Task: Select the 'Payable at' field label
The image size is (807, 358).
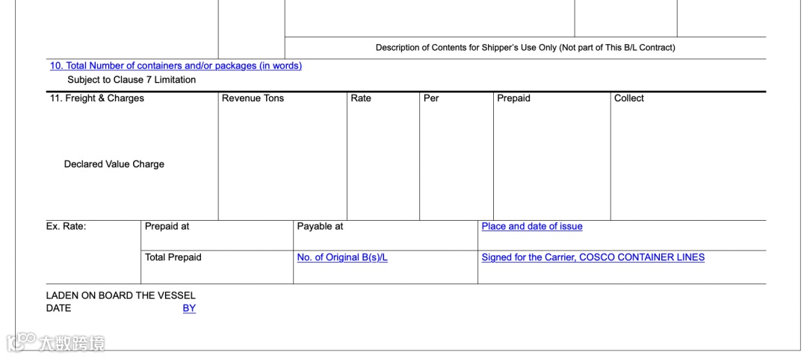Action: point(320,226)
